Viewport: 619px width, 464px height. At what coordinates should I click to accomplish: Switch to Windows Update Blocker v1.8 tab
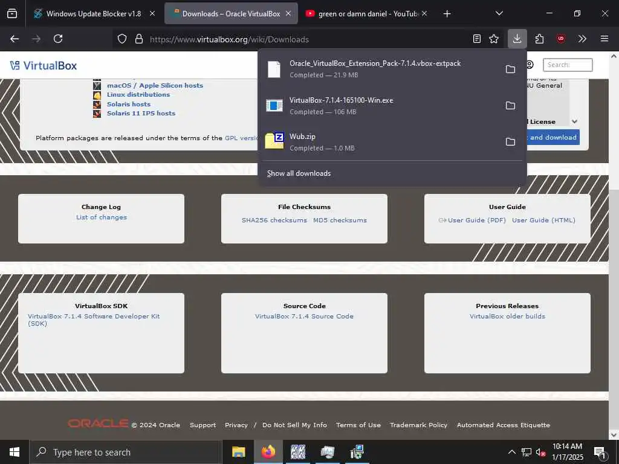94,14
